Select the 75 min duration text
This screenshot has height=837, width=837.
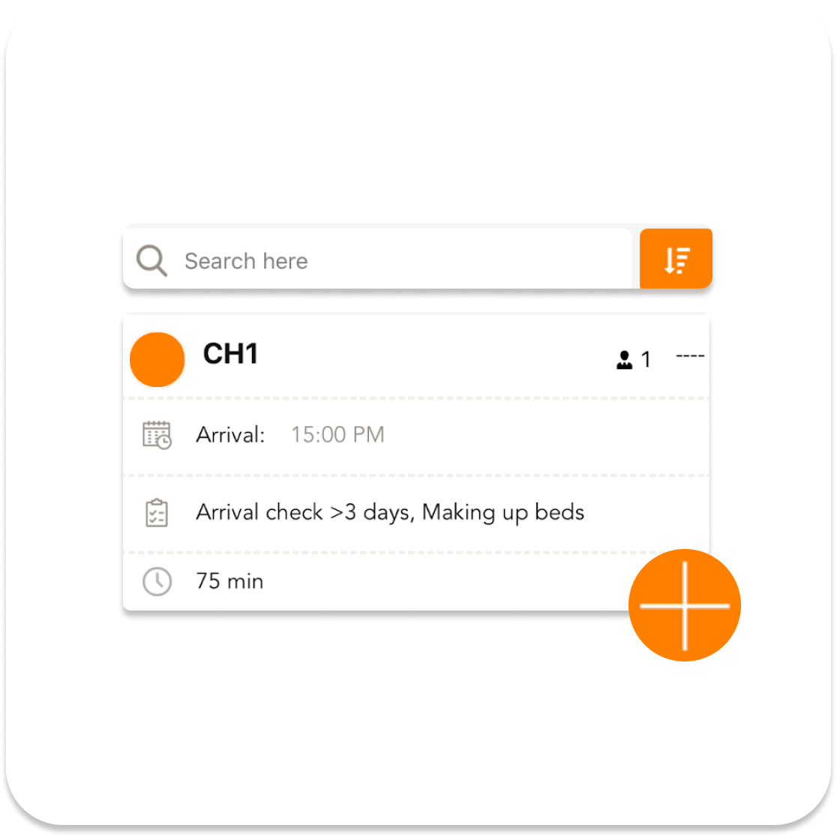[230, 581]
